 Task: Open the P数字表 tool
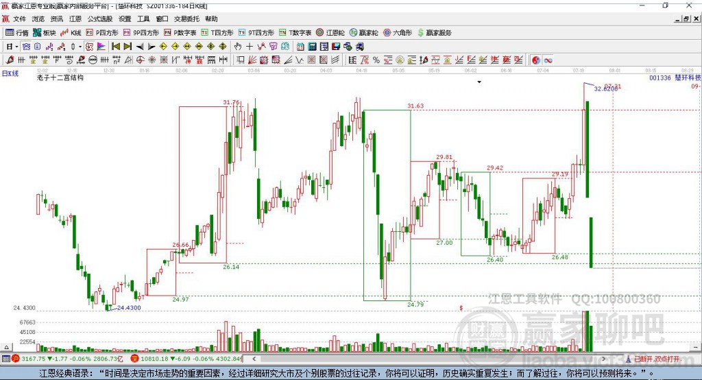tap(180, 33)
